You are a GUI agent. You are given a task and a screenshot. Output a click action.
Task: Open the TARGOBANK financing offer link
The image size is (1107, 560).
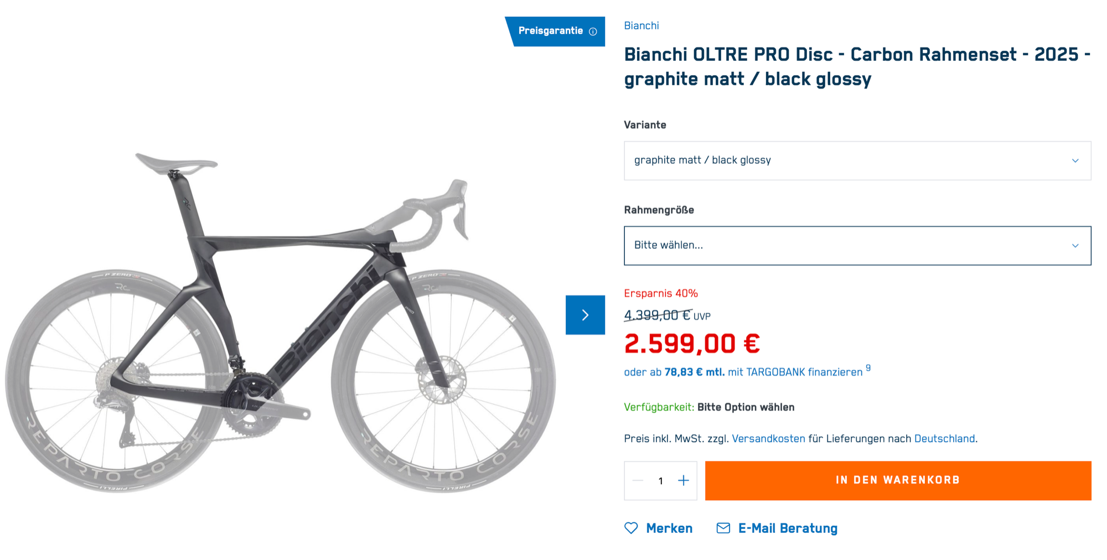743,372
